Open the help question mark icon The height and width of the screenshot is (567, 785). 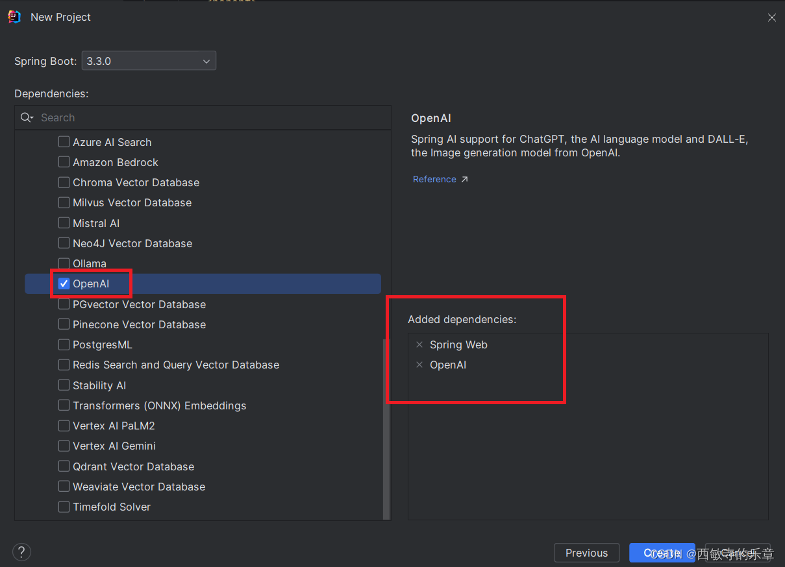coord(21,552)
